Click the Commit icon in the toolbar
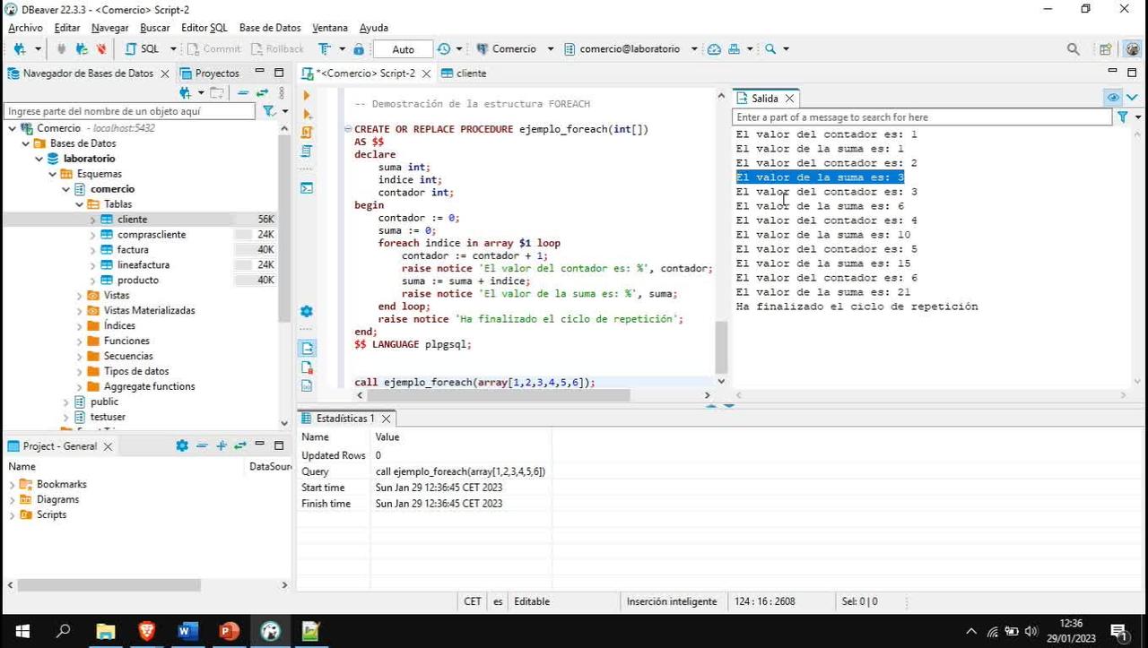 213,48
